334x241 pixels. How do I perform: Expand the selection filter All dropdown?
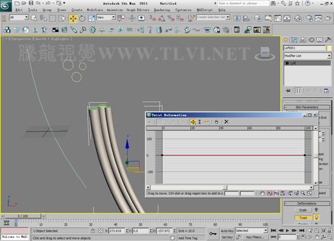click(x=19, y=18)
